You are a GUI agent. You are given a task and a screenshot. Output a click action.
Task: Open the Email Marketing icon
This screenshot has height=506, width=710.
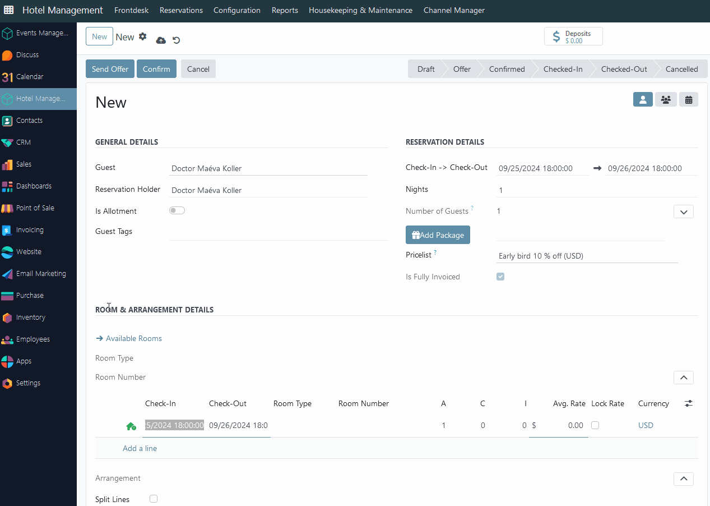click(x=7, y=274)
